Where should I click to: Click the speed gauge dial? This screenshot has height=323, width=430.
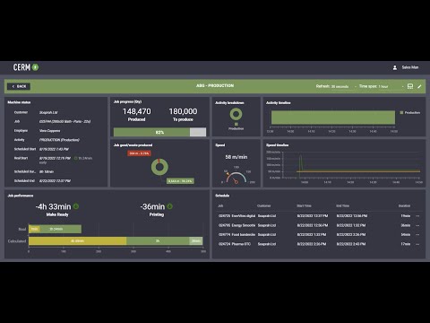236,177
